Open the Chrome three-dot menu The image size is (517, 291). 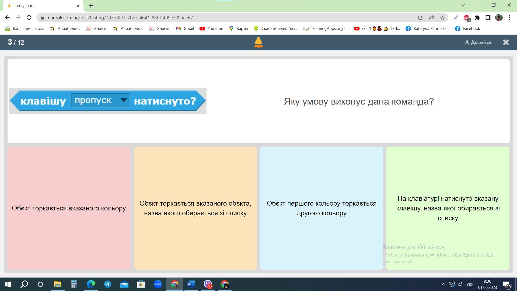pyautogui.click(x=509, y=18)
